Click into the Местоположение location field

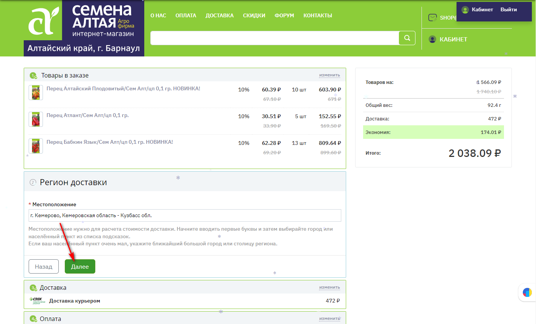click(x=185, y=216)
